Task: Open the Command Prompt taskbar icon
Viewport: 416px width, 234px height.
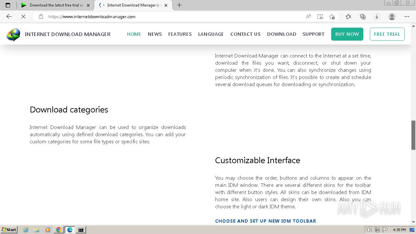Action: 81,230
